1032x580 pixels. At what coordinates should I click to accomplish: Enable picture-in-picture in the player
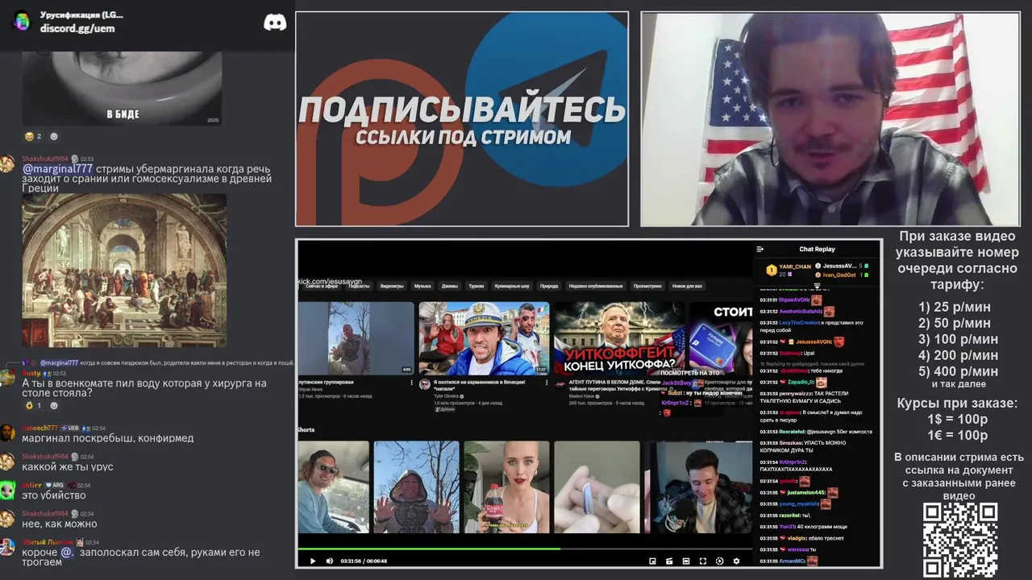tap(652, 561)
